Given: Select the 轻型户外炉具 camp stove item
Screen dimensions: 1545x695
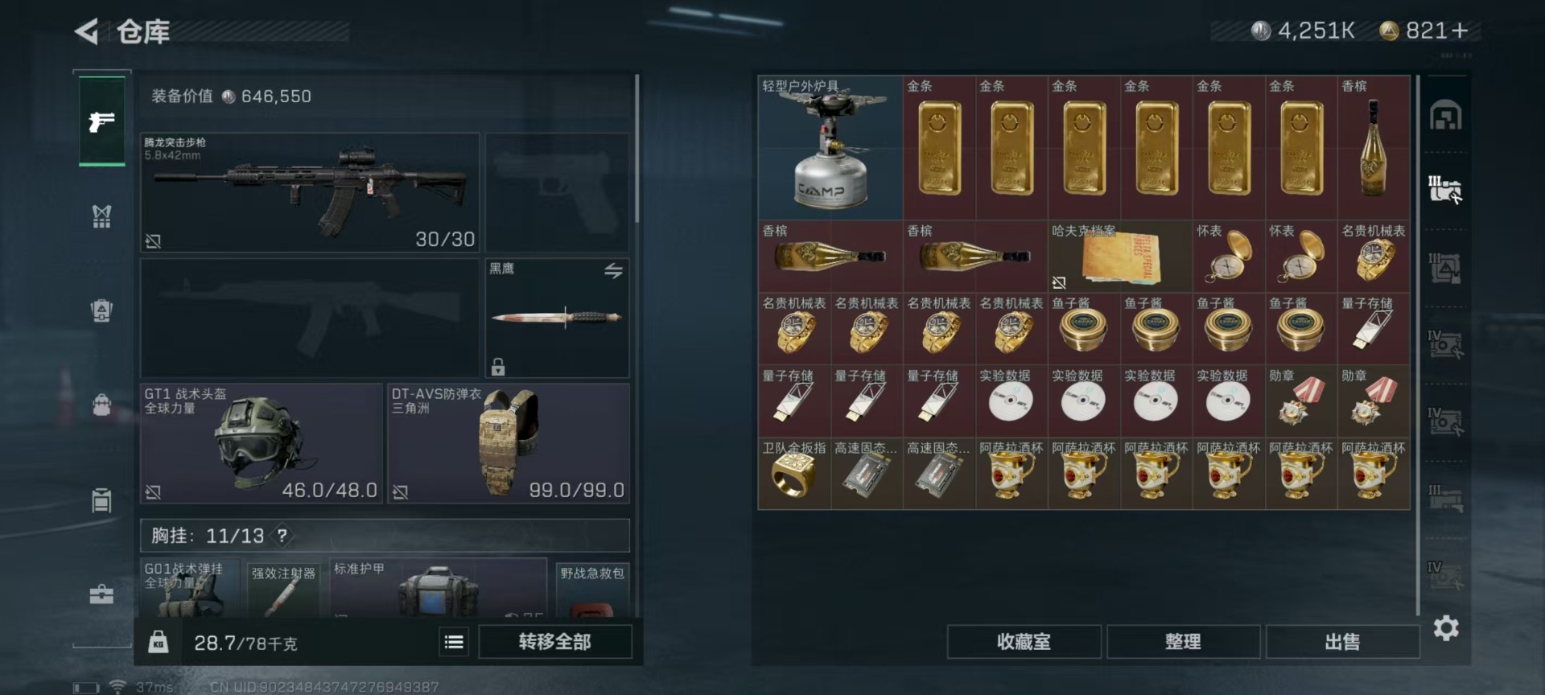Looking at the screenshot, I should pos(830,148).
